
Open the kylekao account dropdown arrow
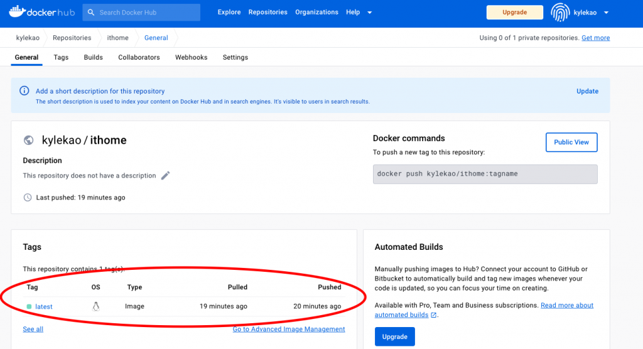coord(606,13)
